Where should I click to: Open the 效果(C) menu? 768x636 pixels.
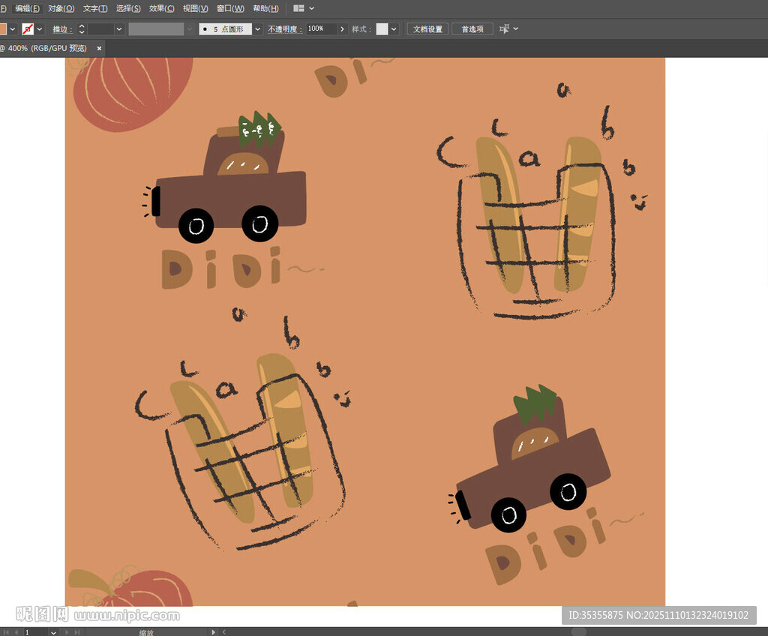tap(161, 8)
